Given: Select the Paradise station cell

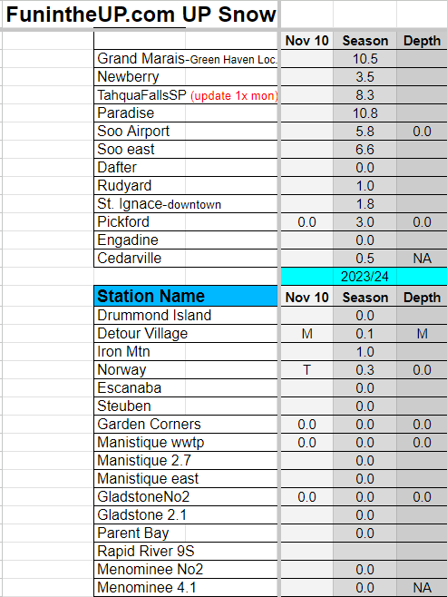Looking at the screenshot, I should (x=186, y=113).
